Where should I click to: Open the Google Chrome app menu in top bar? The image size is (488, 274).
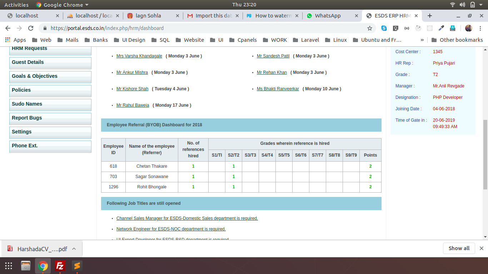pyautogui.click(x=62, y=5)
